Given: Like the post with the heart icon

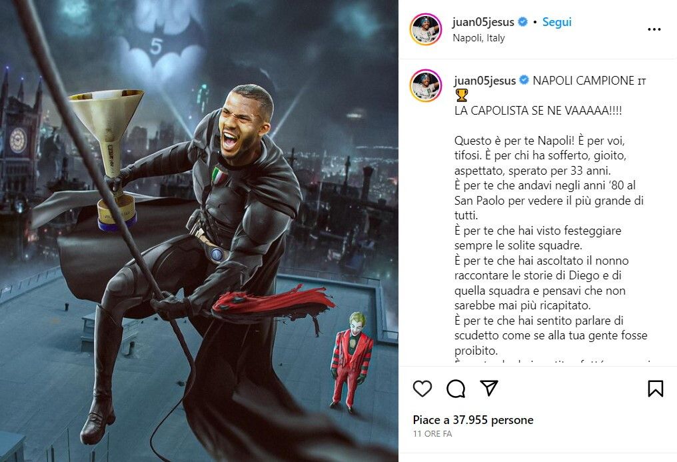Looking at the screenshot, I should click(x=422, y=389).
